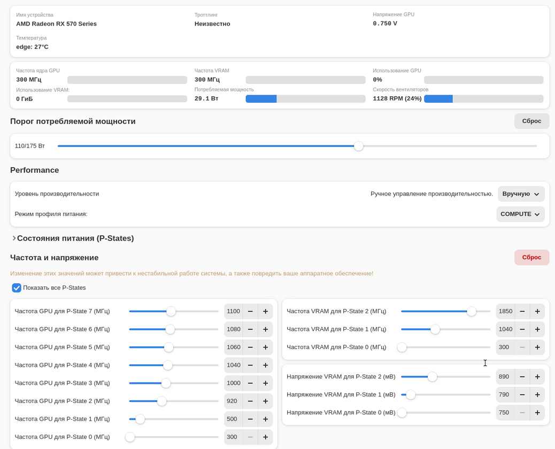
Task: Decrease VRAM P-State 2 frequency with minus
Action: pyautogui.click(x=522, y=312)
